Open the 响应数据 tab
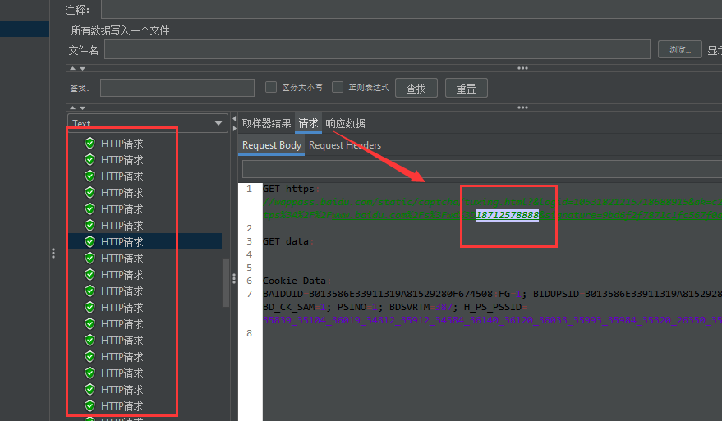 [x=345, y=123]
